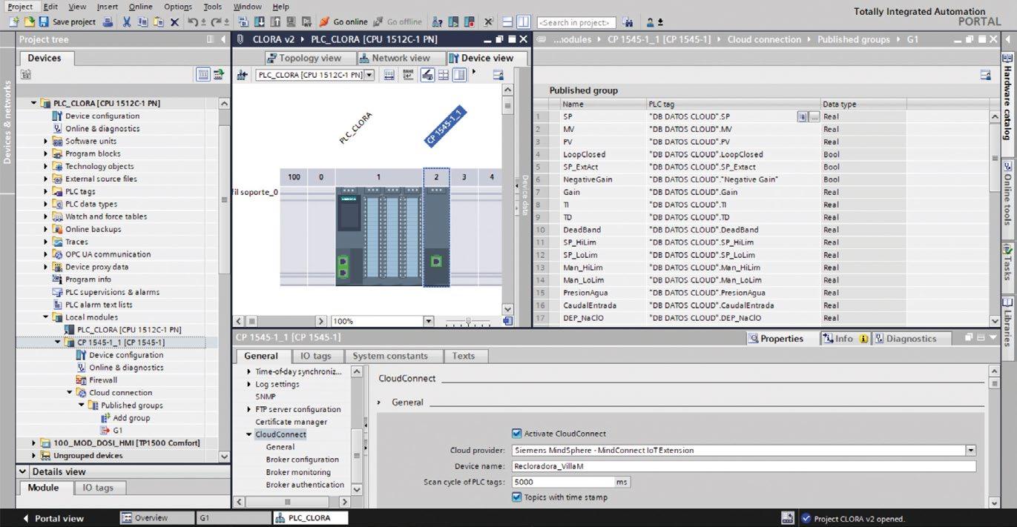Collapse the PLC_CLORA [CPU 1512C-1 PN] node
This screenshot has height=527, width=1017.
pyautogui.click(x=34, y=104)
